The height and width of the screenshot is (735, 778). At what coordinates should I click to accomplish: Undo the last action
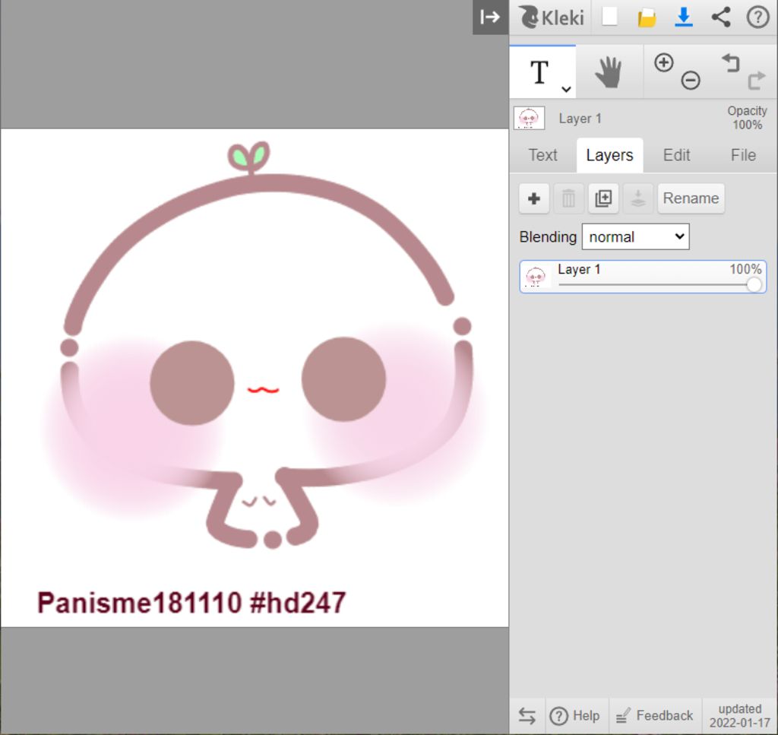pyautogui.click(x=731, y=64)
